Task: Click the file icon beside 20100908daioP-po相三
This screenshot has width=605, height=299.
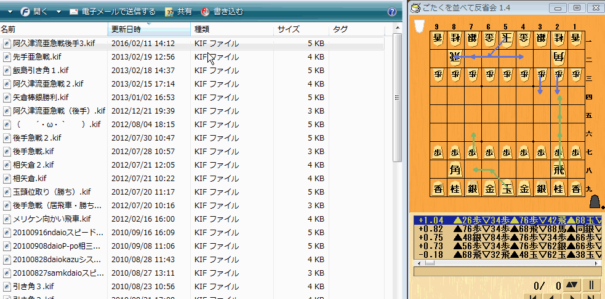Action: (6, 246)
